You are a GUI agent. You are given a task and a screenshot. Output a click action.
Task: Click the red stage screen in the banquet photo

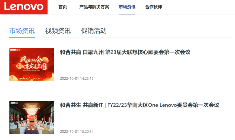click(32, 117)
